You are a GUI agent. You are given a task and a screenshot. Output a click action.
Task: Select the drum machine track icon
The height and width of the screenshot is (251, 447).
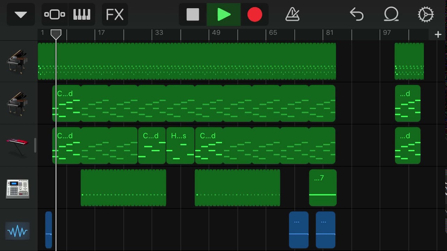pyautogui.click(x=17, y=189)
